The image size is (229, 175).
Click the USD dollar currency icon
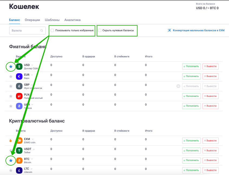coord(19,66)
